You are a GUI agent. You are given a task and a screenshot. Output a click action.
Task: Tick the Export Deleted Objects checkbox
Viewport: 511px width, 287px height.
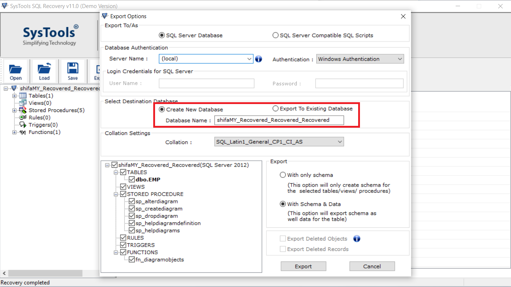click(x=283, y=239)
